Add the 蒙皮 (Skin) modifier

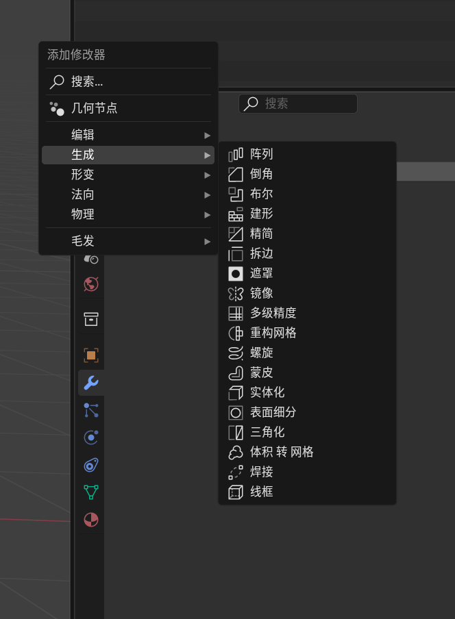307,372
